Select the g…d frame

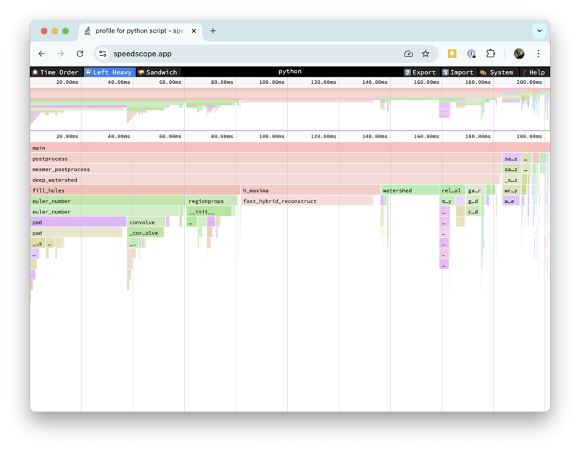coord(473,201)
